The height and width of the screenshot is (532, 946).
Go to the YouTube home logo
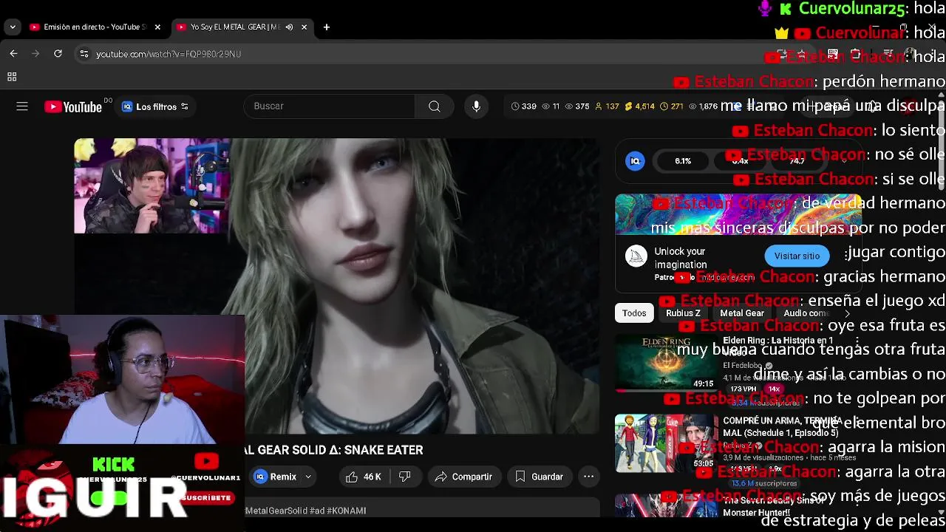coord(73,107)
